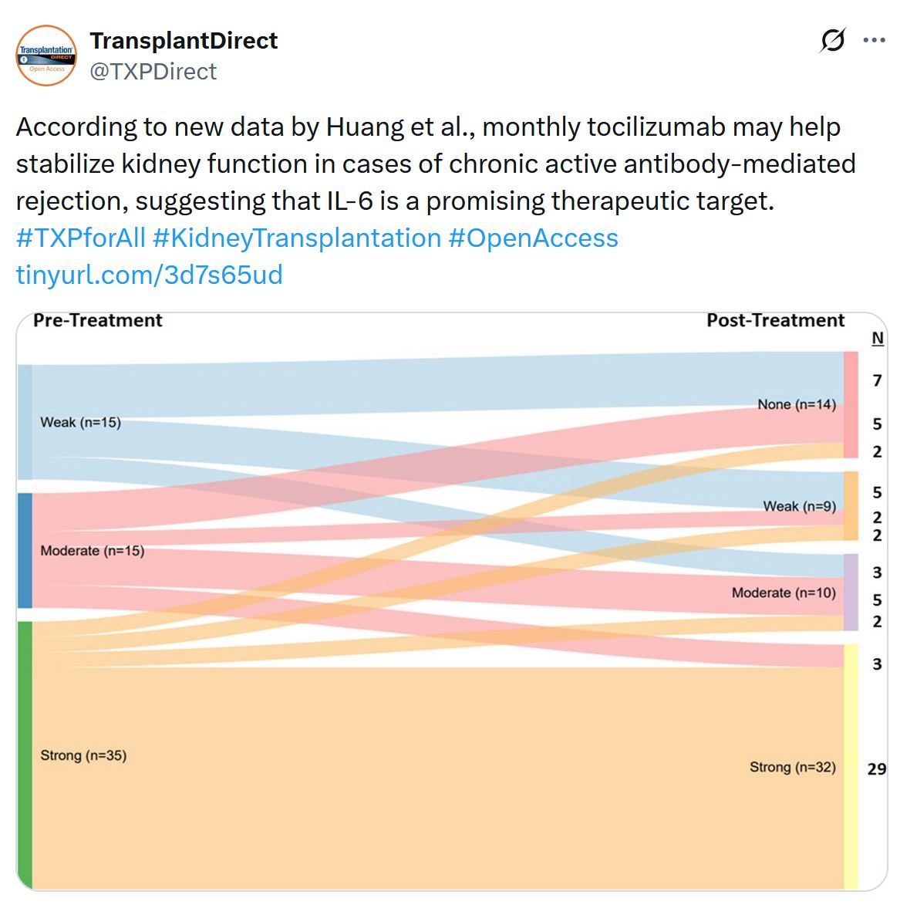Click the red None post-treatment bar
The height and width of the screenshot is (905, 900).
851,405
